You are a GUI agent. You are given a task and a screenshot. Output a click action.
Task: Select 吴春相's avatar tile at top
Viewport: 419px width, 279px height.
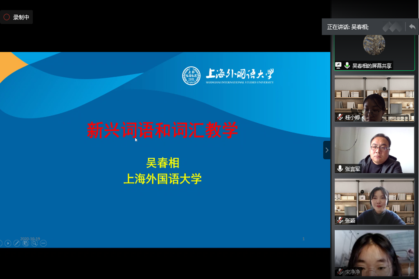point(374,46)
